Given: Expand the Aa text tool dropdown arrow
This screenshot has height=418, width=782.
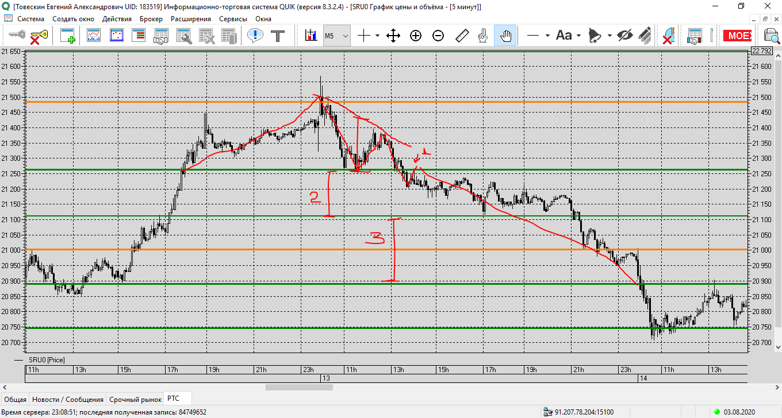Looking at the screenshot, I should coord(578,36).
